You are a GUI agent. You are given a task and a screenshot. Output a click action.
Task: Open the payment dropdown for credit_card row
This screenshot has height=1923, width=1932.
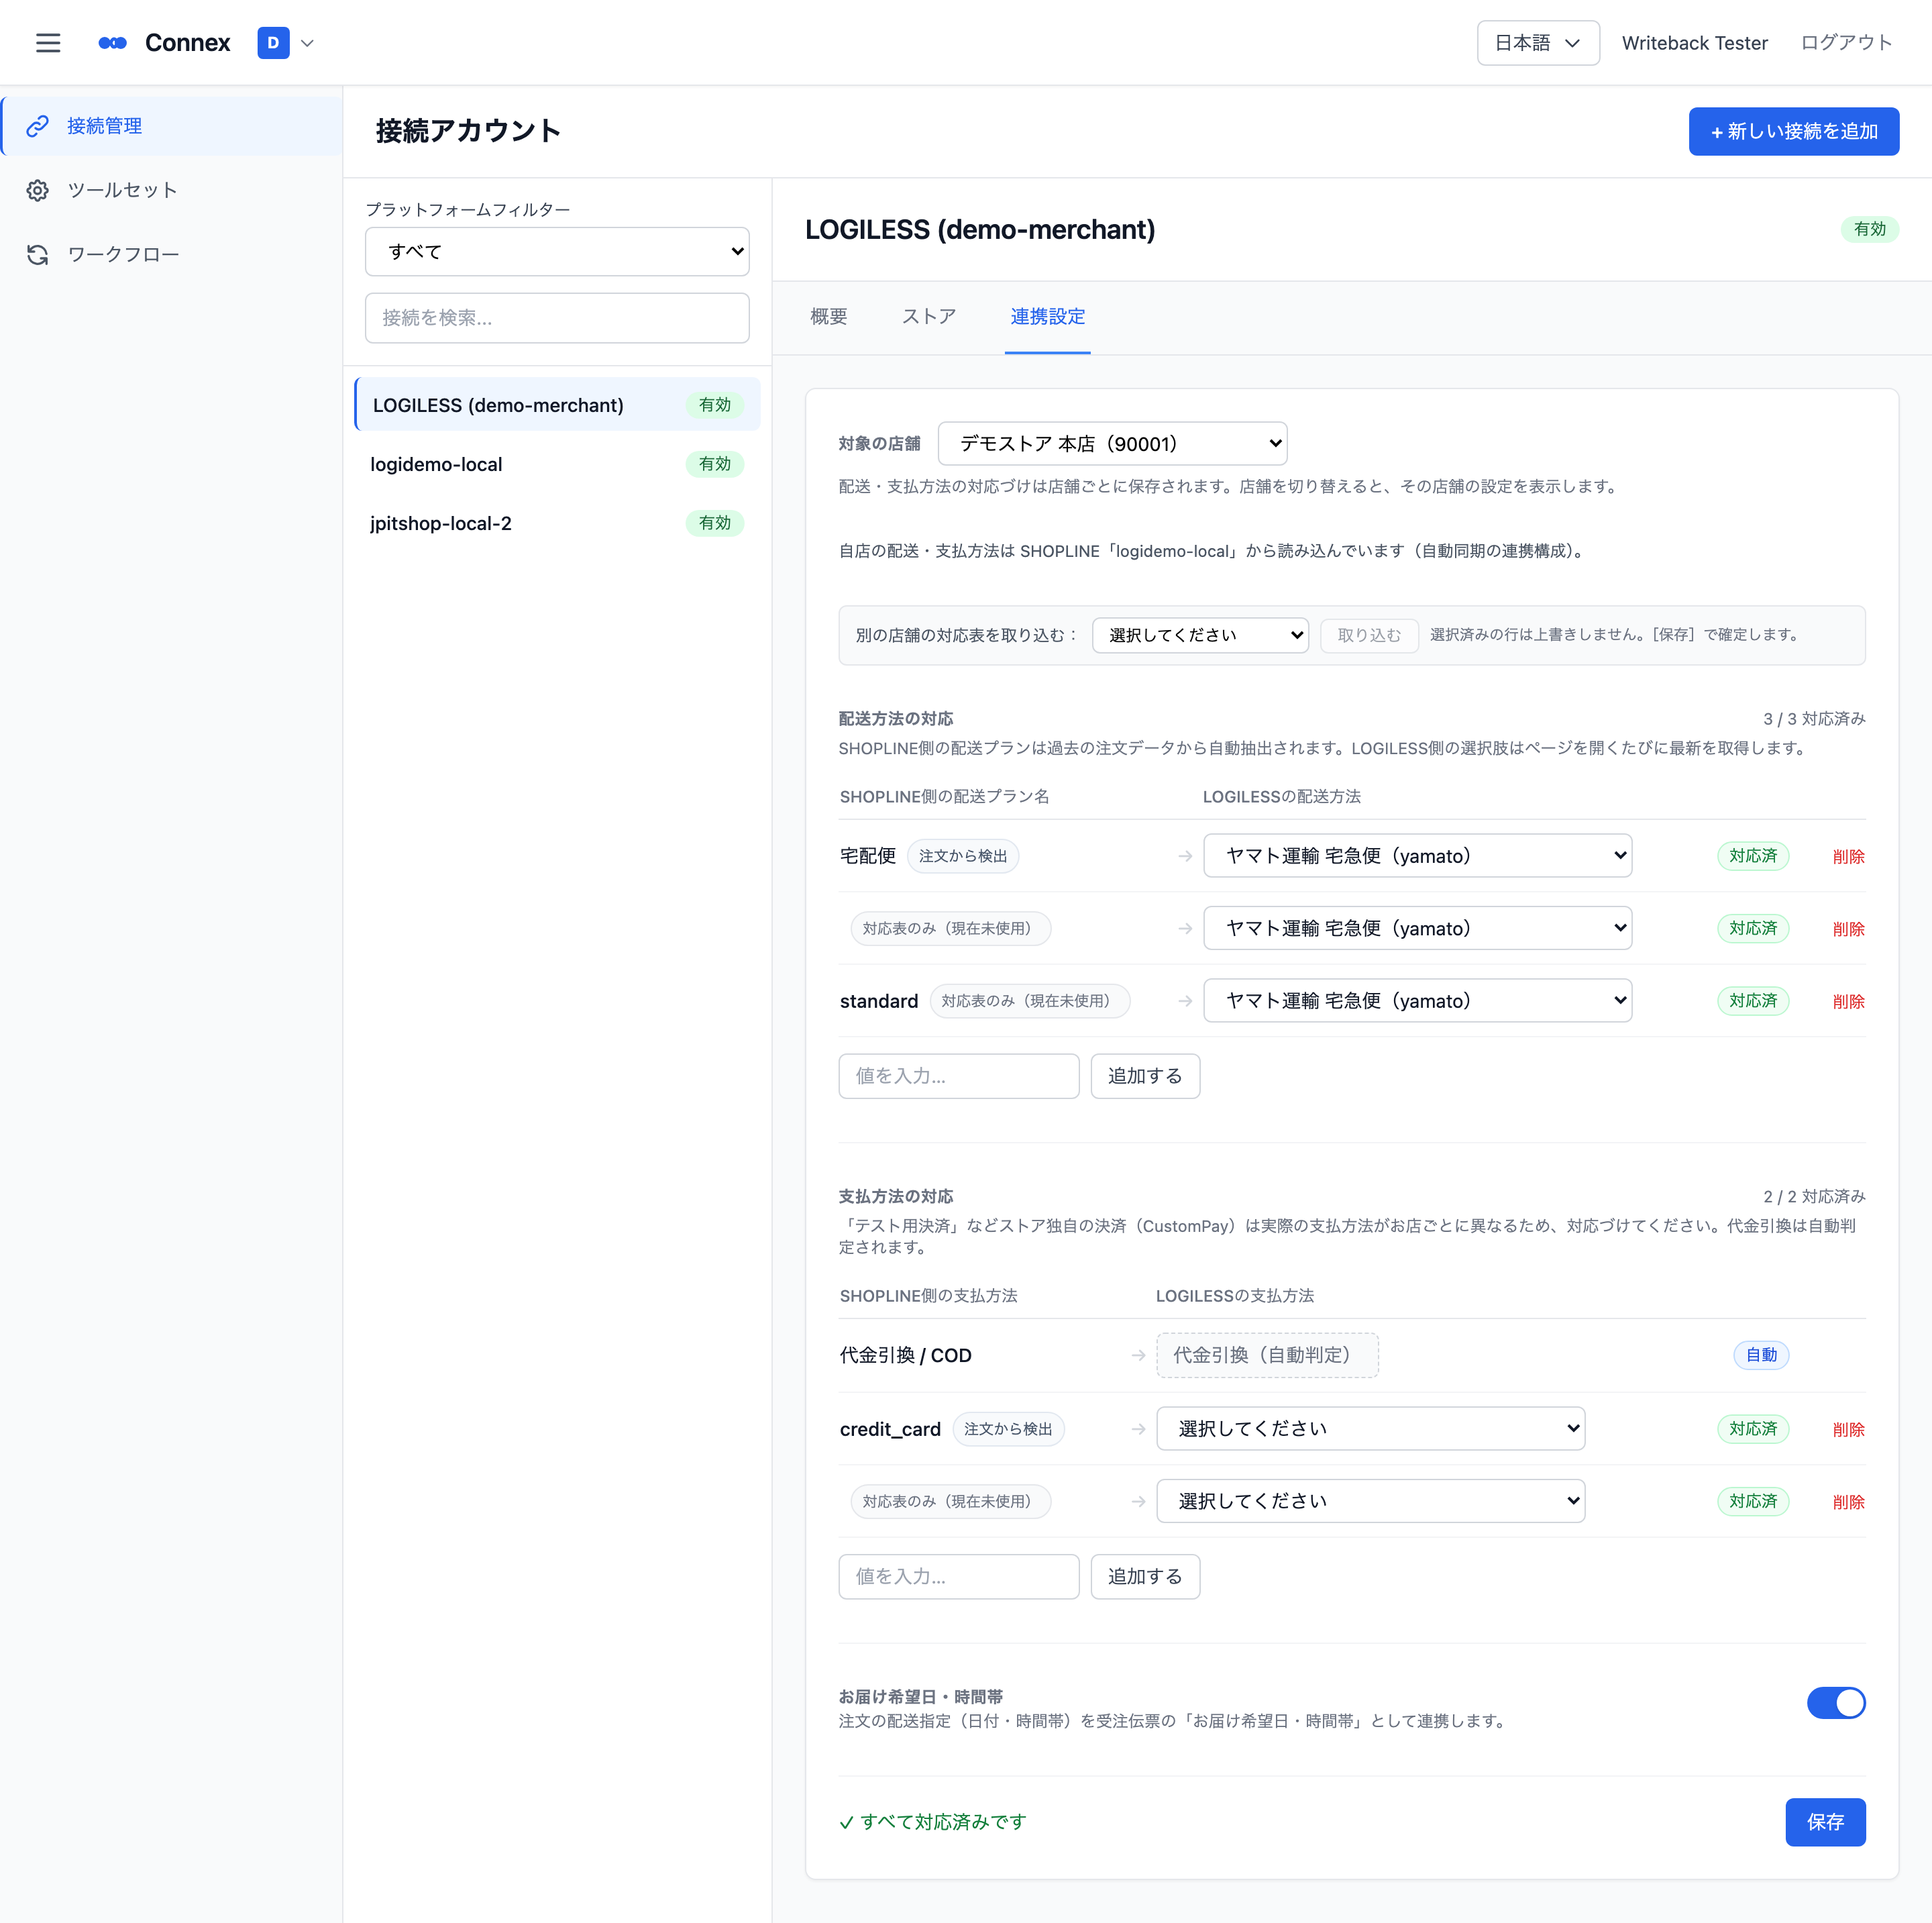click(1370, 1429)
